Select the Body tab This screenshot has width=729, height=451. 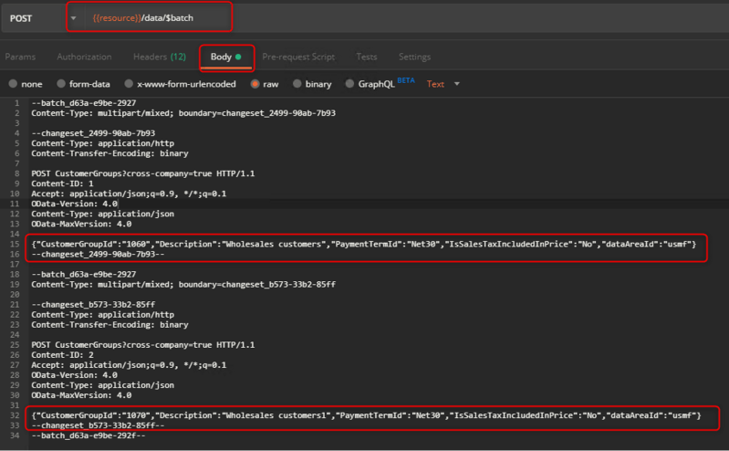[226, 57]
